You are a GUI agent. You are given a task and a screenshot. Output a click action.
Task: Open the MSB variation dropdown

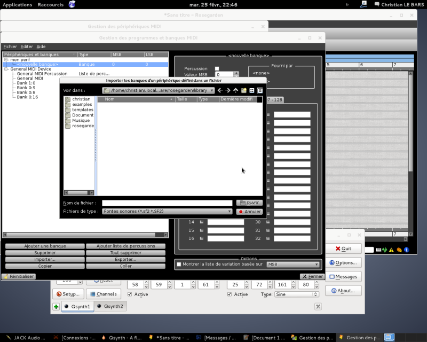point(292,265)
